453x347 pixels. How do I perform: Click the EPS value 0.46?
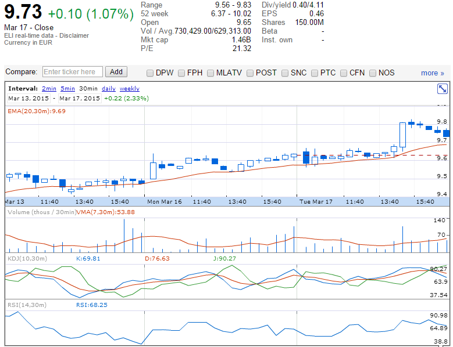317,14
